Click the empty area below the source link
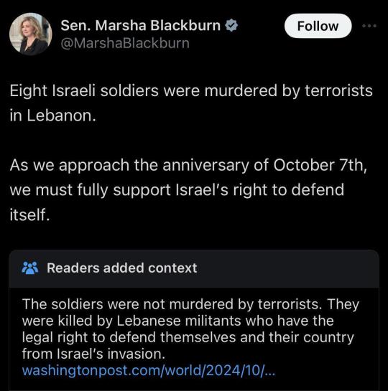Screen dimensions: 388x391 194,385
